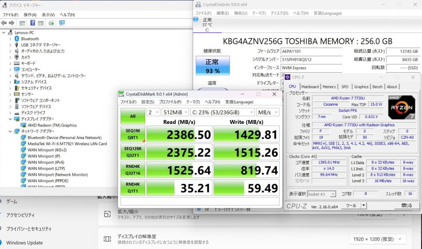
Task: Open ゲーム in Settings sidebar
Action: point(11,201)
